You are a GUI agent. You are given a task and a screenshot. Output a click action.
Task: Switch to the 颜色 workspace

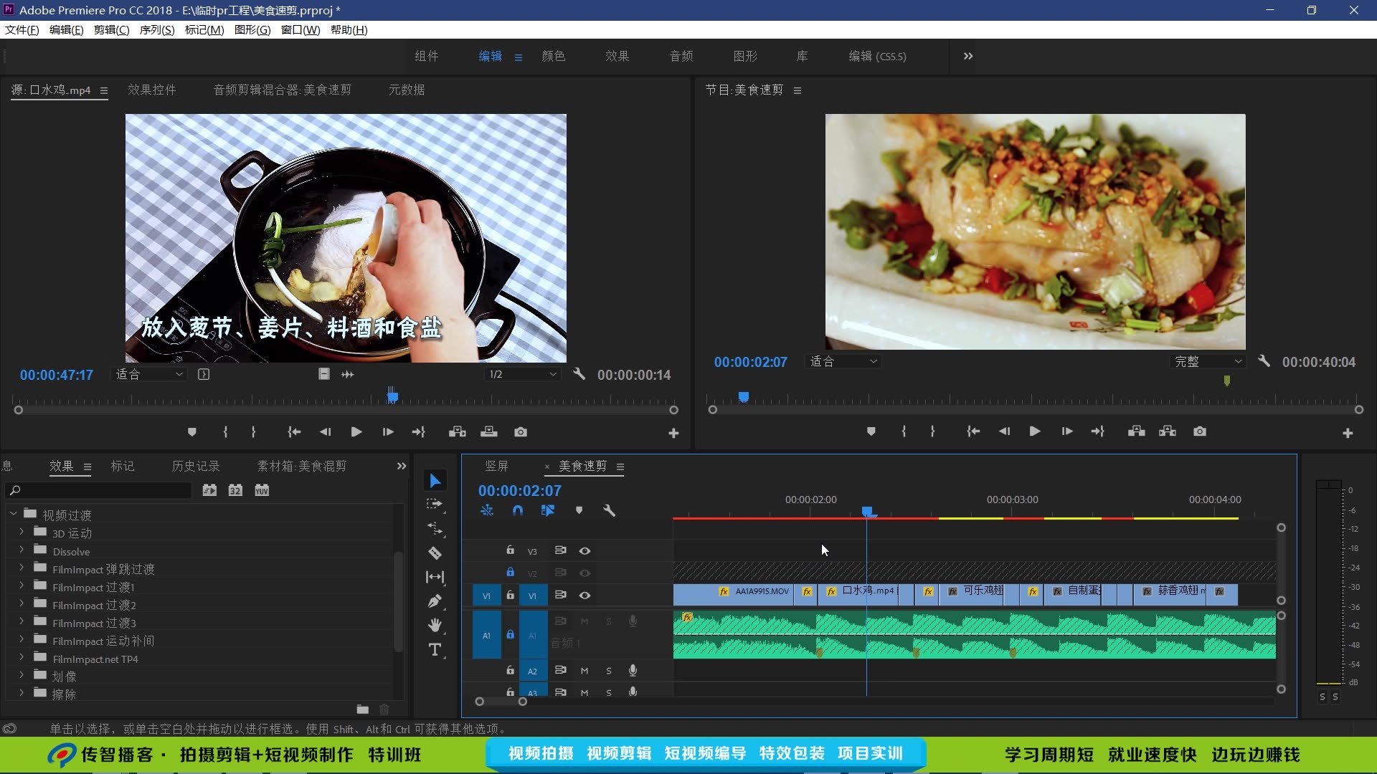click(x=553, y=56)
